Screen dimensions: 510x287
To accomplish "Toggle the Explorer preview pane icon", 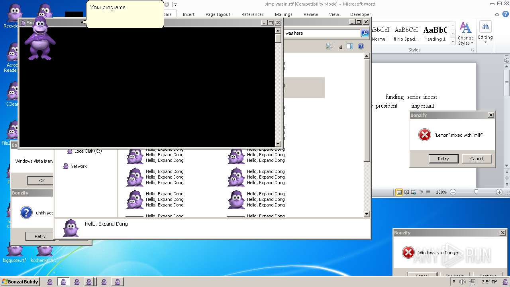I will coord(350,46).
